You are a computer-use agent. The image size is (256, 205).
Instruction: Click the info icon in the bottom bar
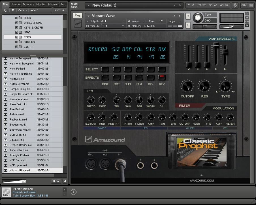tap(73, 192)
